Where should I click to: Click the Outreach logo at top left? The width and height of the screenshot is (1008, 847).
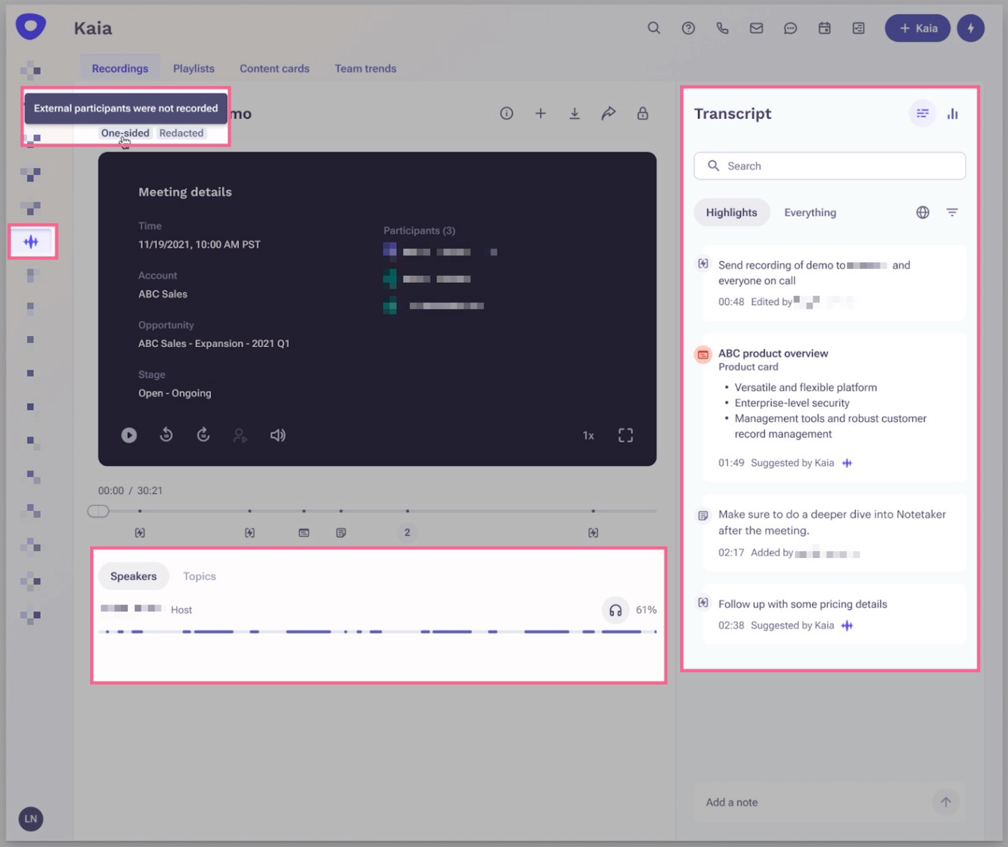coord(31,27)
